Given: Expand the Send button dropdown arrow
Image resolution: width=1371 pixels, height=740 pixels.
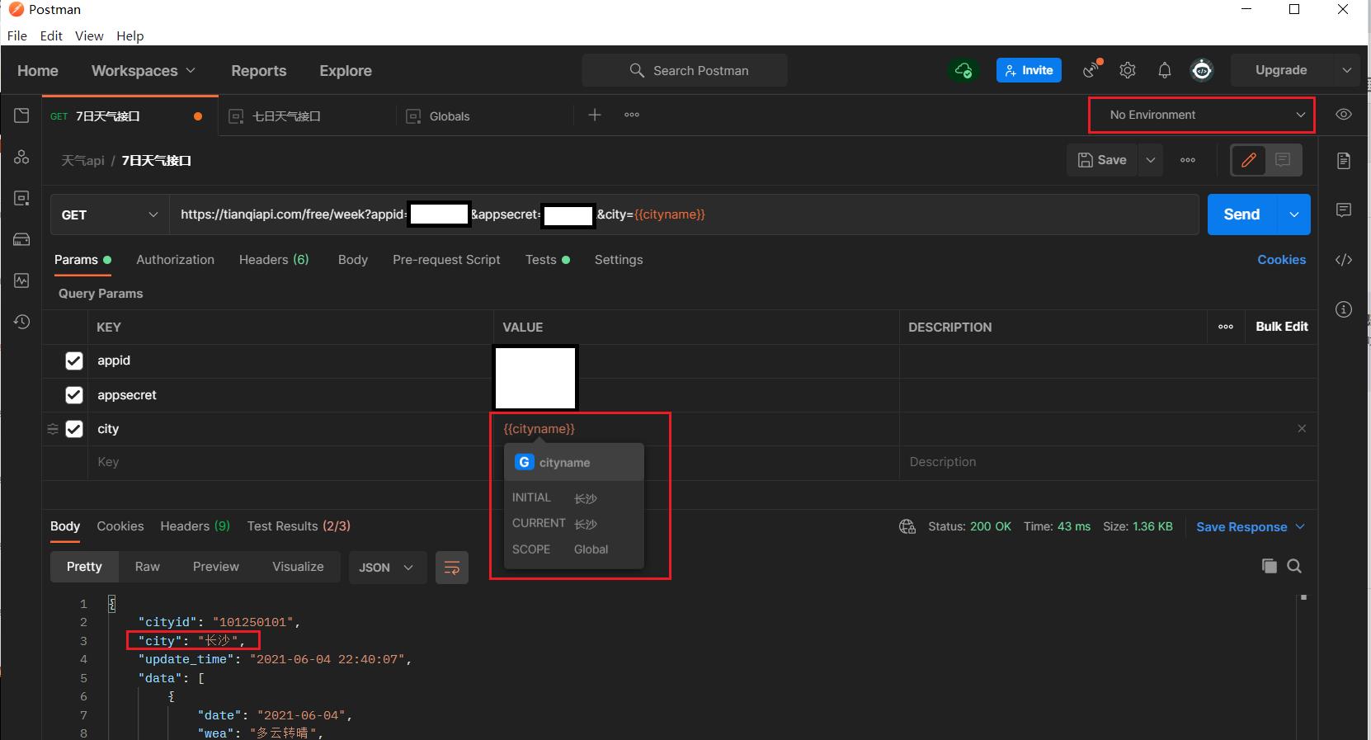Looking at the screenshot, I should [x=1294, y=214].
